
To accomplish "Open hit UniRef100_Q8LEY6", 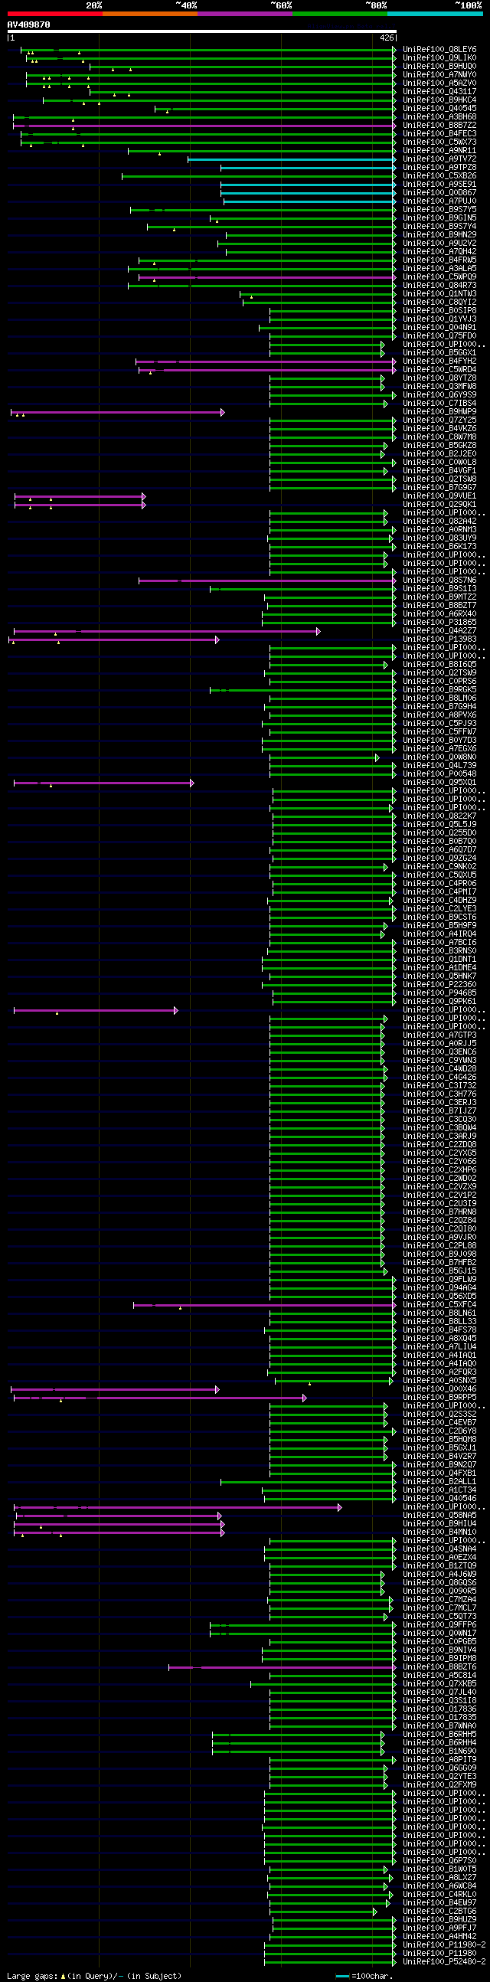I will (439, 50).
